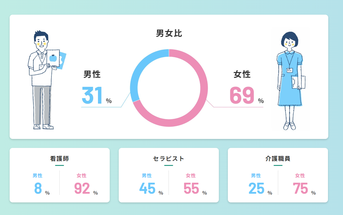Click the 55% female therapist value
The height and width of the screenshot is (215, 343).
point(195,188)
